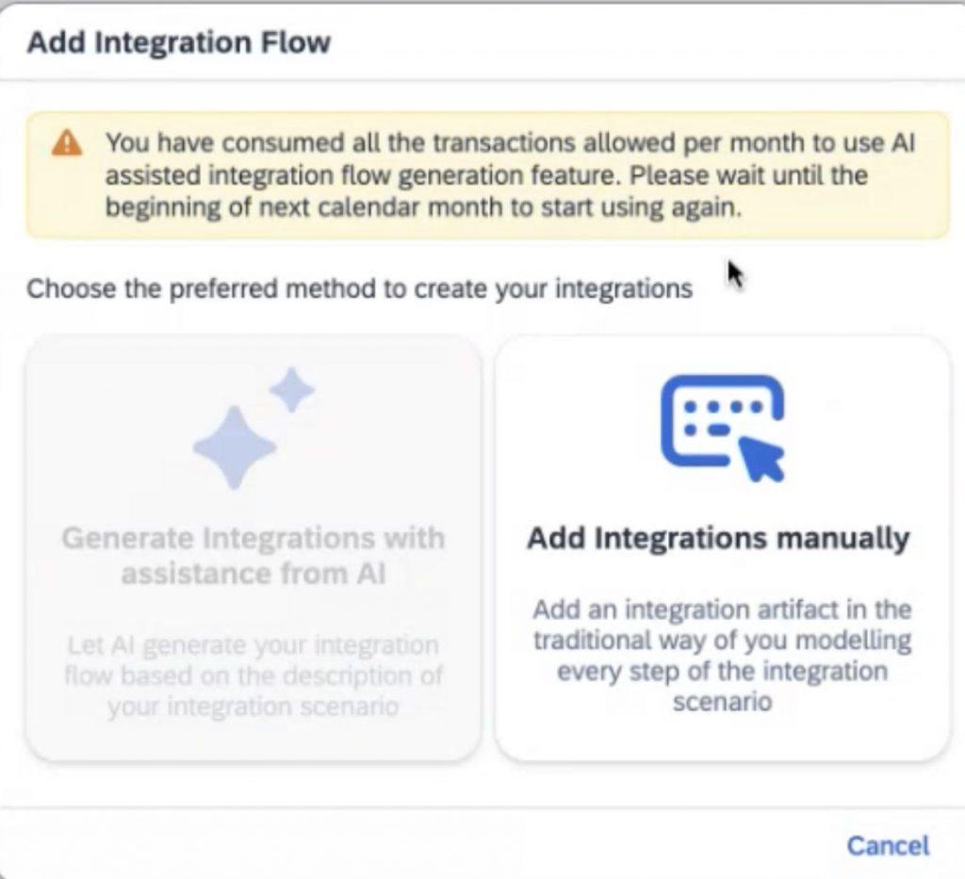Click the disabled AI flow description text
The image size is (965, 879).
(253, 676)
